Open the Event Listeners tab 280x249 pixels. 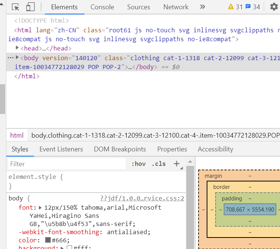point(61,149)
